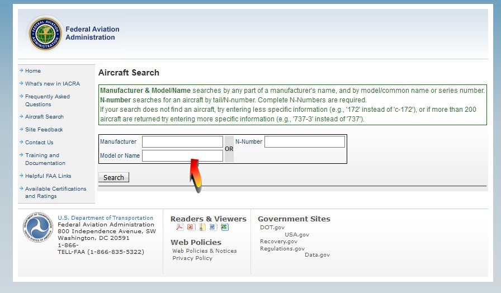The width and height of the screenshot is (501, 293).
Task: Open the Contact Us page
Action: point(39,143)
